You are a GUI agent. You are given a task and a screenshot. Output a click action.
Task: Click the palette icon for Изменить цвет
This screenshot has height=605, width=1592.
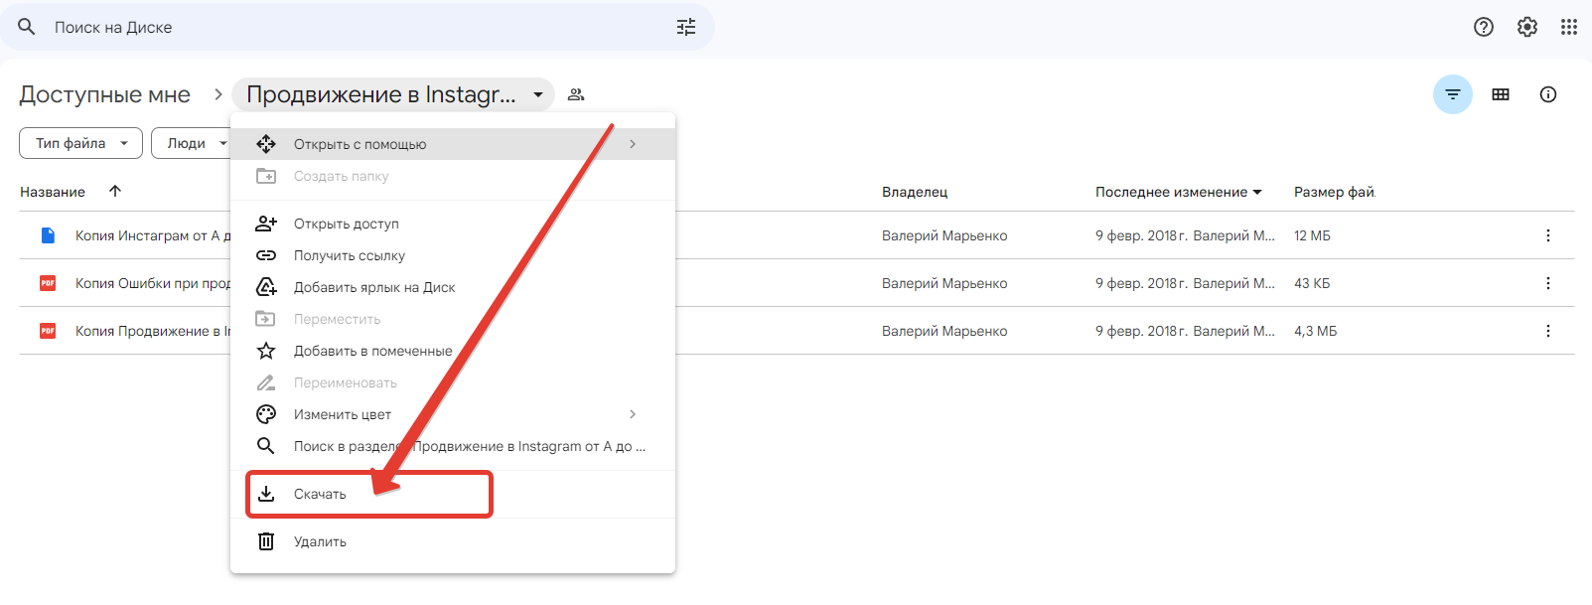[266, 414]
